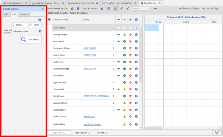Click the green signal icon at bottom right
This screenshot has height=137, width=223.
pos(215,133)
